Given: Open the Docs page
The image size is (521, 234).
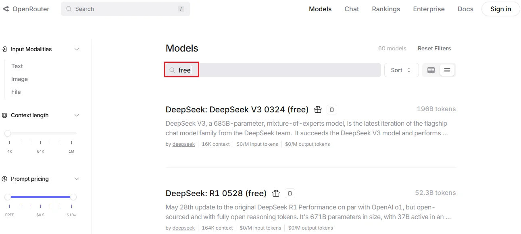Looking at the screenshot, I should [x=465, y=9].
